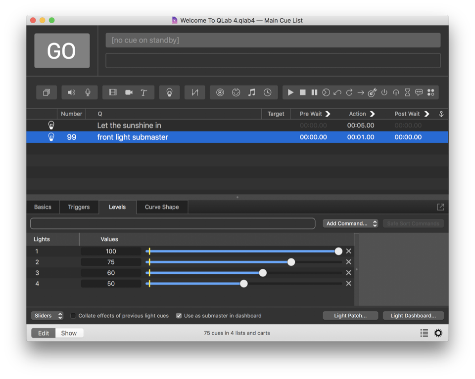This screenshot has height=379, width=475.
Task: Add a Text cue with T icon
Action: coord(144,92)
